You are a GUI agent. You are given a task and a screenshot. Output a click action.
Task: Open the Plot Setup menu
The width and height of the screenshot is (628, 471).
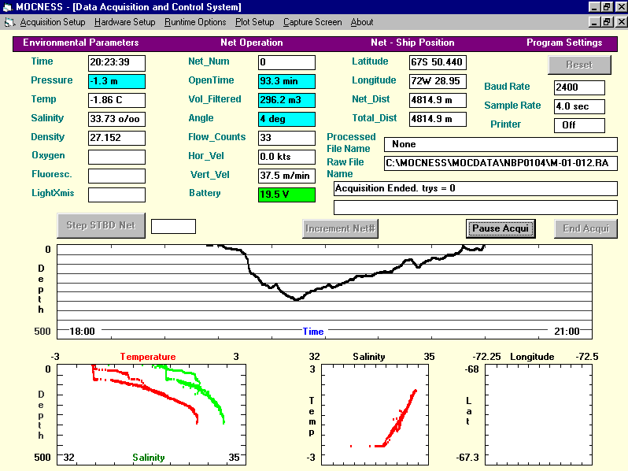pos(254,22)
